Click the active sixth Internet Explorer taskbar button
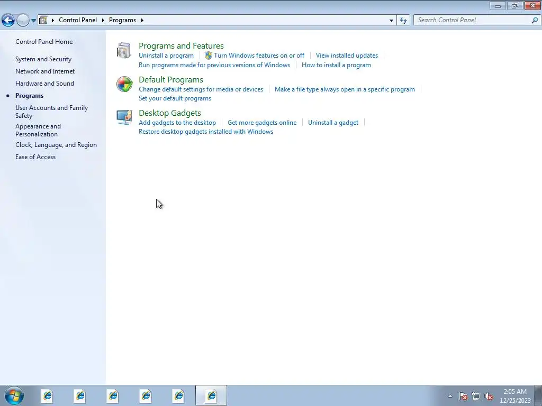The width and height of the screenshot is (542, 406). point(211,395)
